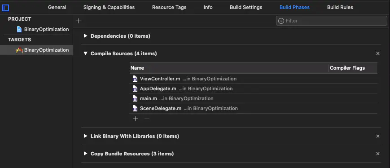Select the BinaryOptimization project file icon
The image size is (390, 168).
point(19,29)
